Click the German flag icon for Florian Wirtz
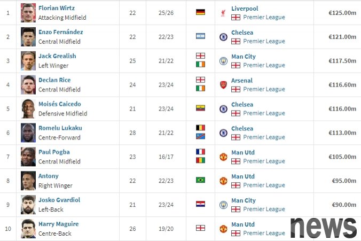This screenshot has height=241, width=361. pyautogui.click(x=201, y=12)
